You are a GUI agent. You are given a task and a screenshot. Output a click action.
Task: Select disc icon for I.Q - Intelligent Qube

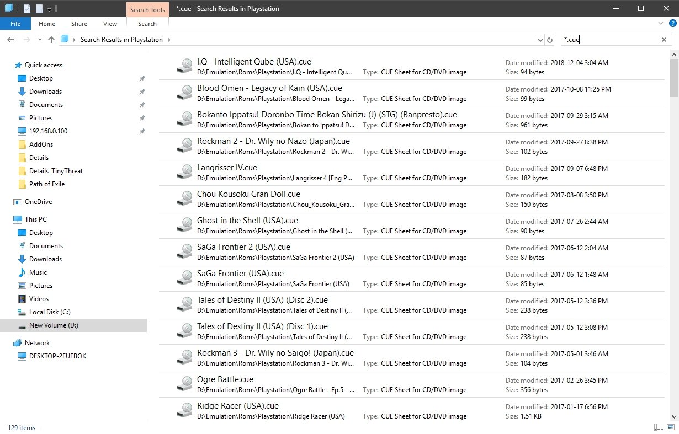(183, 67)
